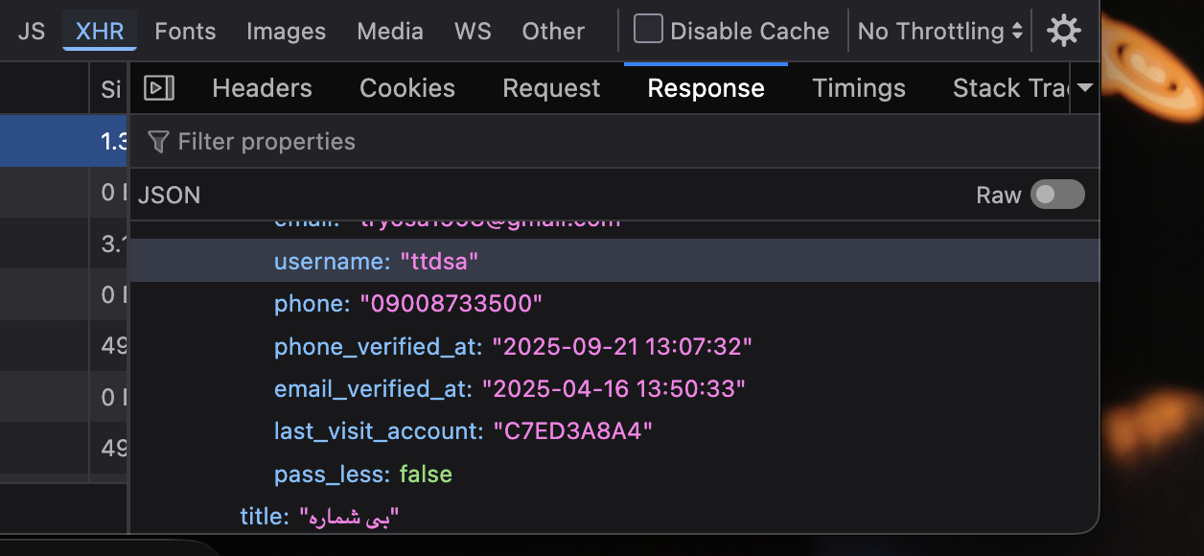Select the pass_less false row
Viewport: 1204px width, 556px height.
tap(614, 474)
